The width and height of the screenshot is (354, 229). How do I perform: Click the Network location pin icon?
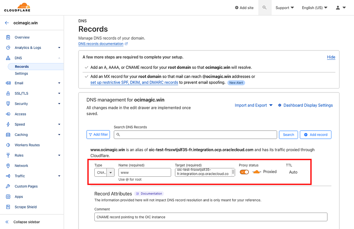[x=8, y=166]
